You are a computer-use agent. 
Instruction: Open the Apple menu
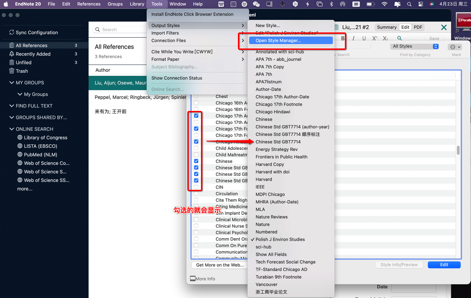(6, 4)
